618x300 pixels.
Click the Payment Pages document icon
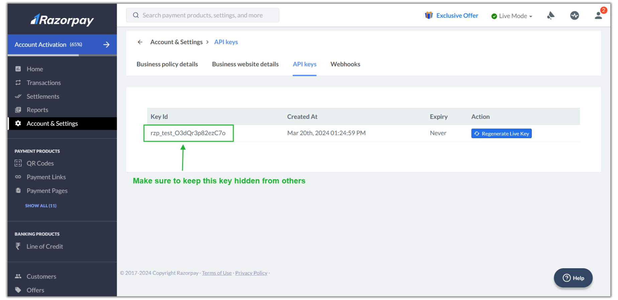pos(18,191)
